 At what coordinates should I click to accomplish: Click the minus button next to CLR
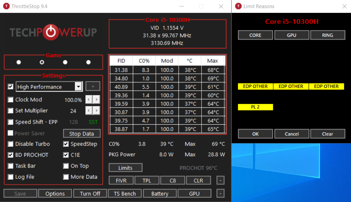220,180
